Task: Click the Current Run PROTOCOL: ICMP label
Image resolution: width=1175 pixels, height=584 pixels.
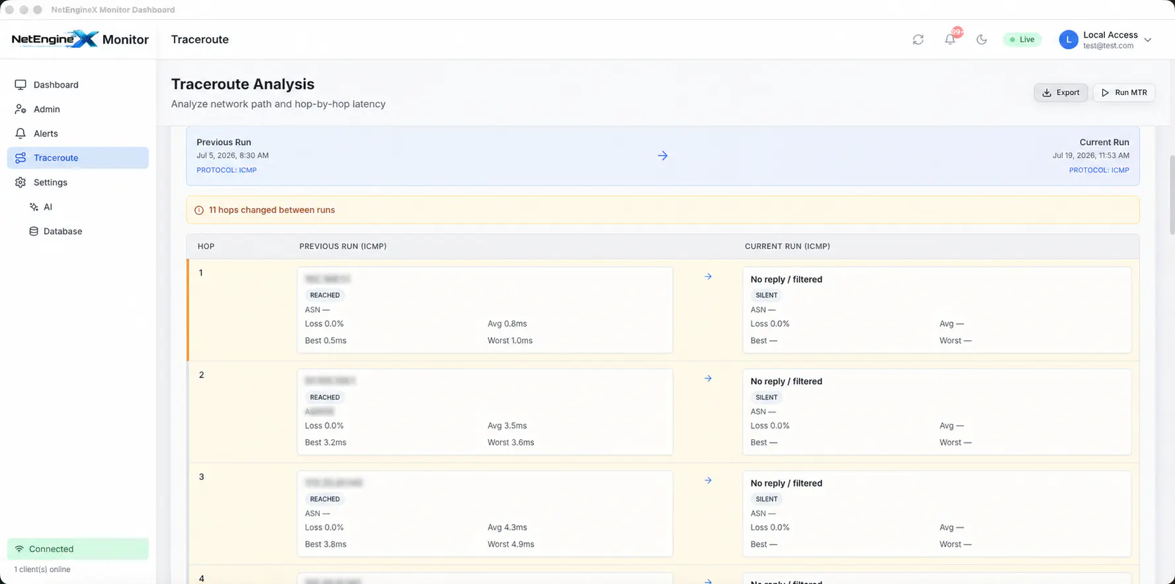Action: point(1099,170)
